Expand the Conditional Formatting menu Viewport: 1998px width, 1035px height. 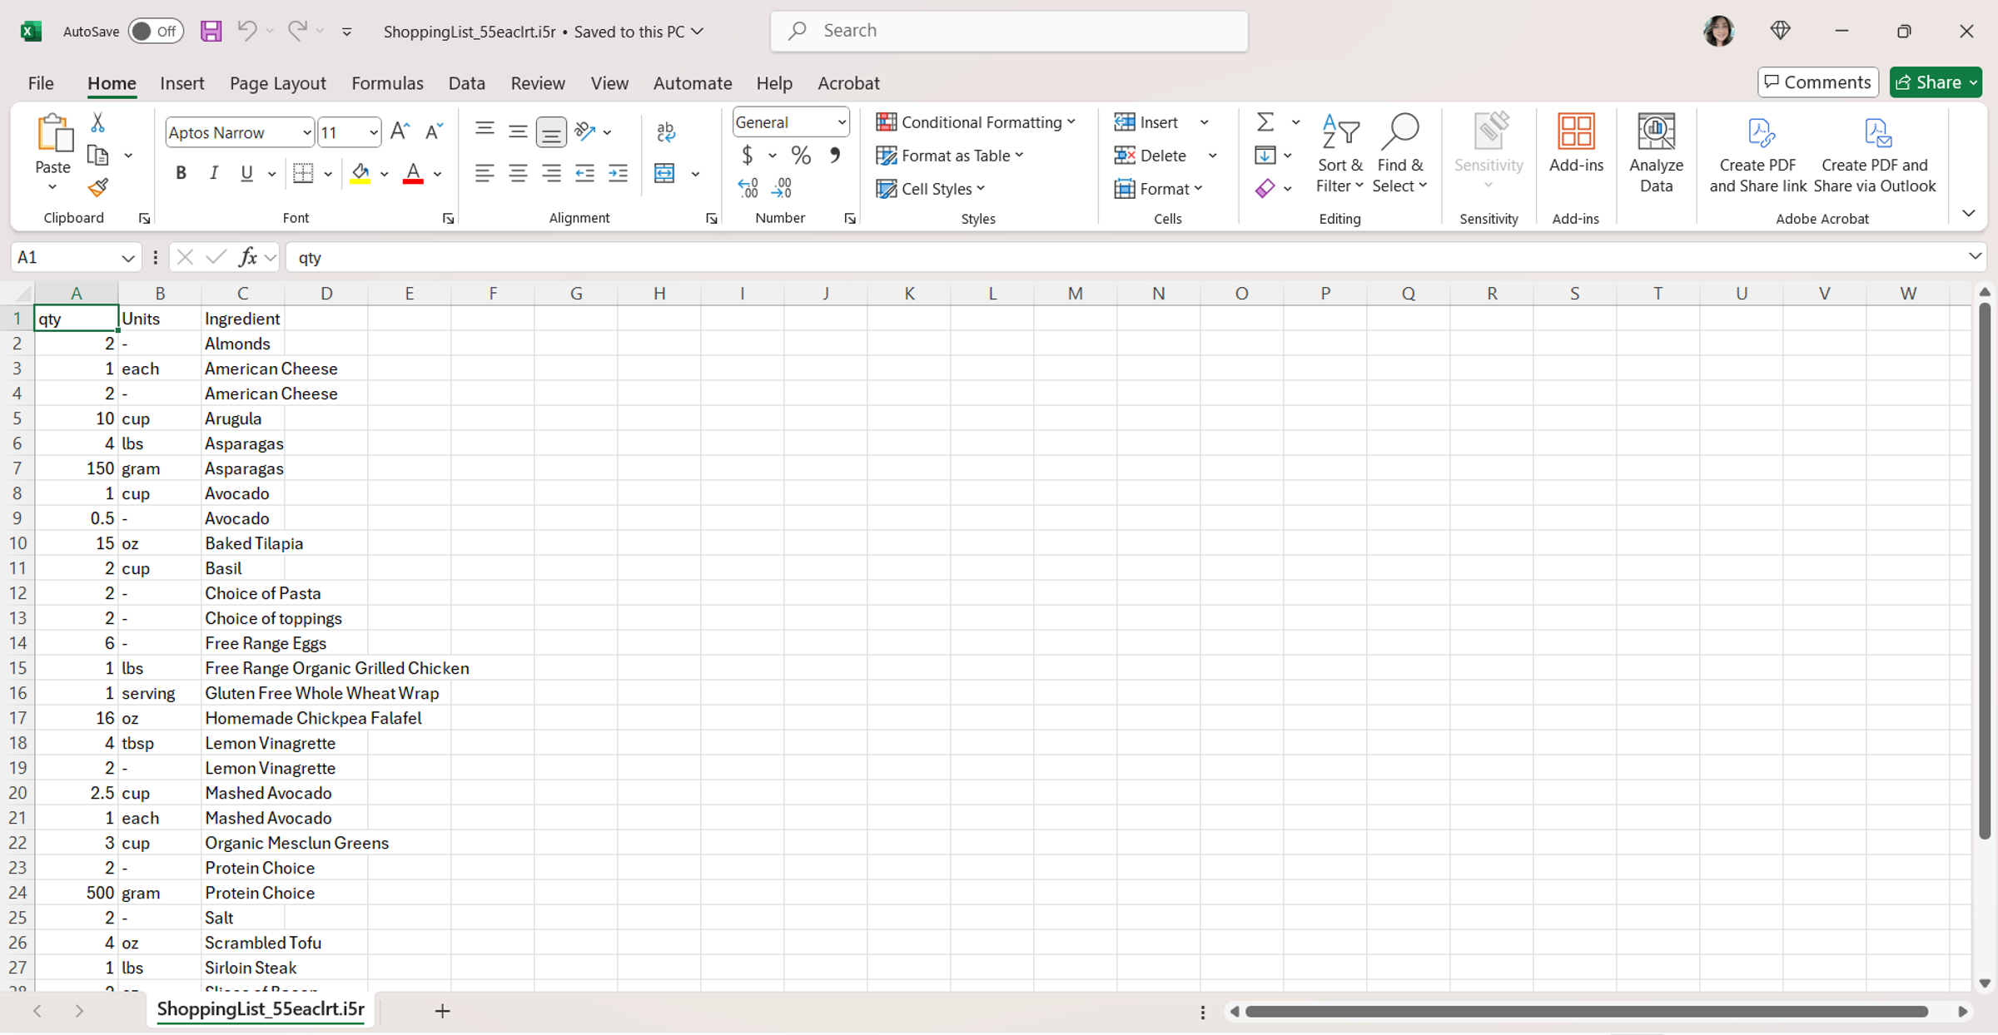pyautogui.click(x=976, y=122)
